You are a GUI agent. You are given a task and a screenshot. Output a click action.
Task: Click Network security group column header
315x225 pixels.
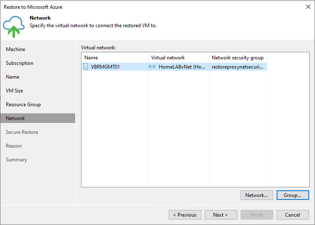pyautogui.click(x=238, y=58)
